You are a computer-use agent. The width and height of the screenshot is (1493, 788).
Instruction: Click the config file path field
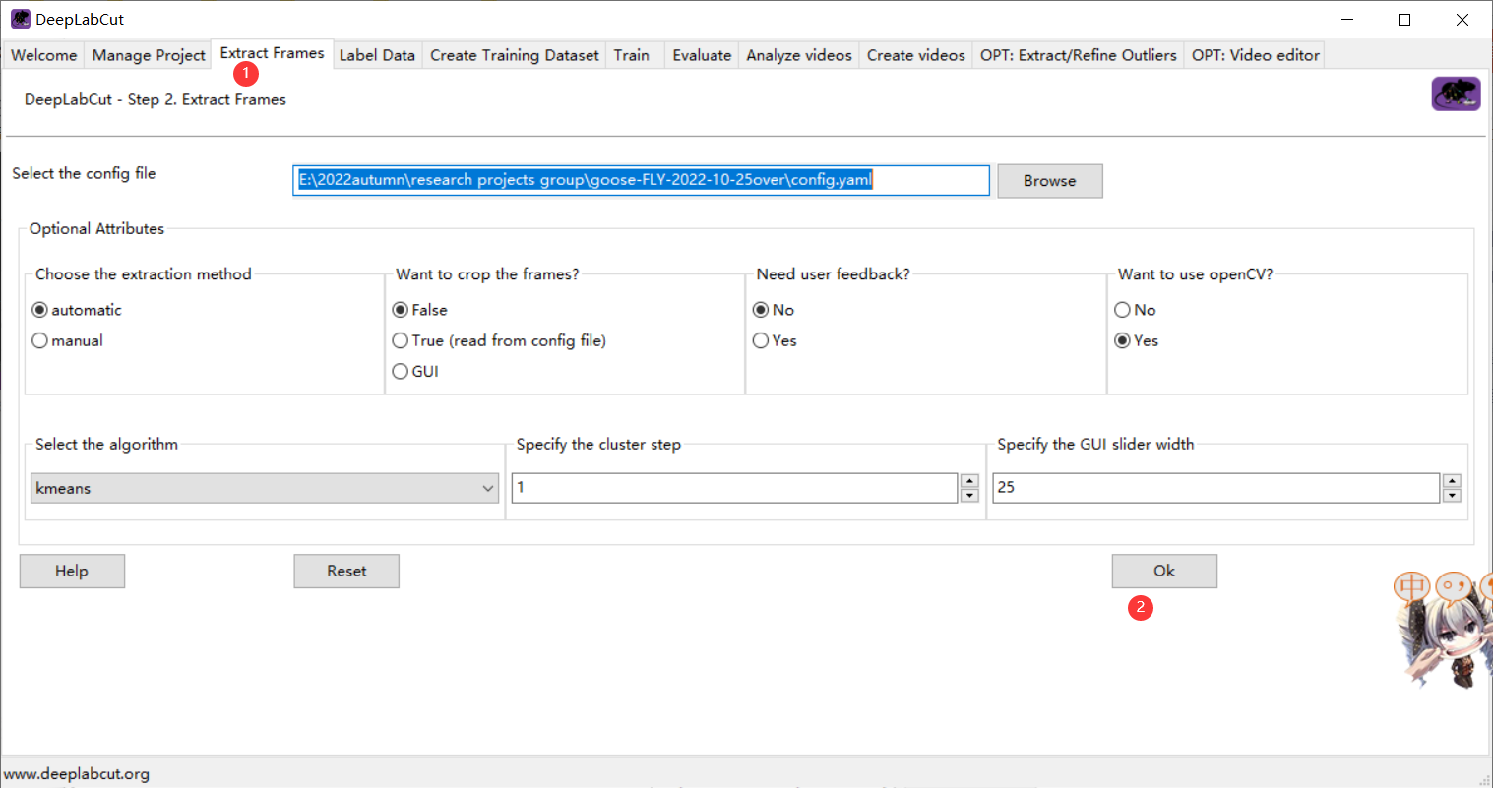(641, 180)
